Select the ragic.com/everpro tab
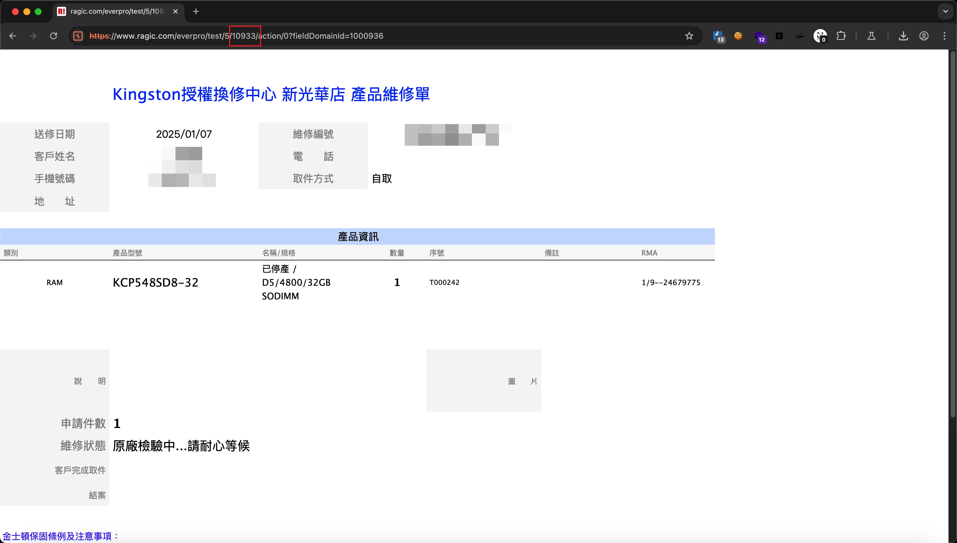This screenshot has height=543, width=957. 118,12
